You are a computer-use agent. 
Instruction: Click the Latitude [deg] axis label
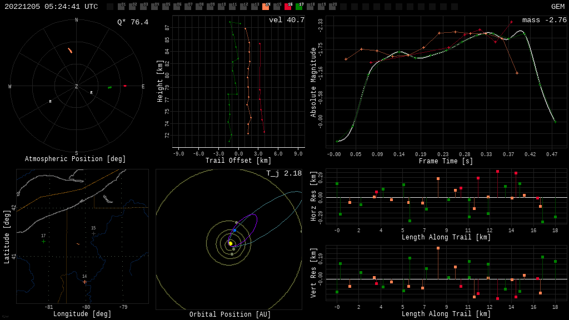[x=7, y=237]
